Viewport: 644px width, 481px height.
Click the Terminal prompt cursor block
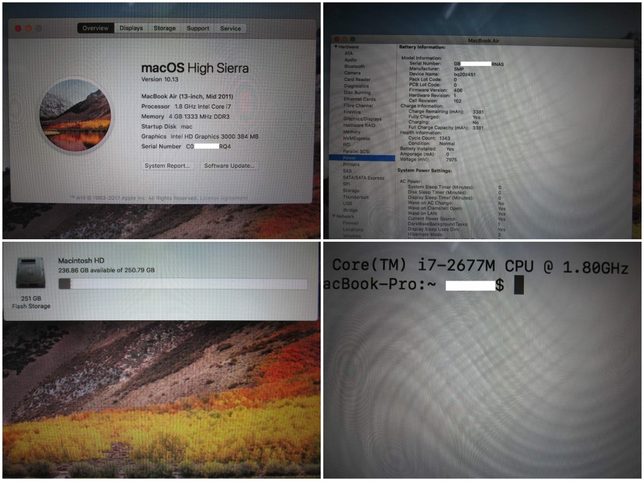tap(519, 284)
